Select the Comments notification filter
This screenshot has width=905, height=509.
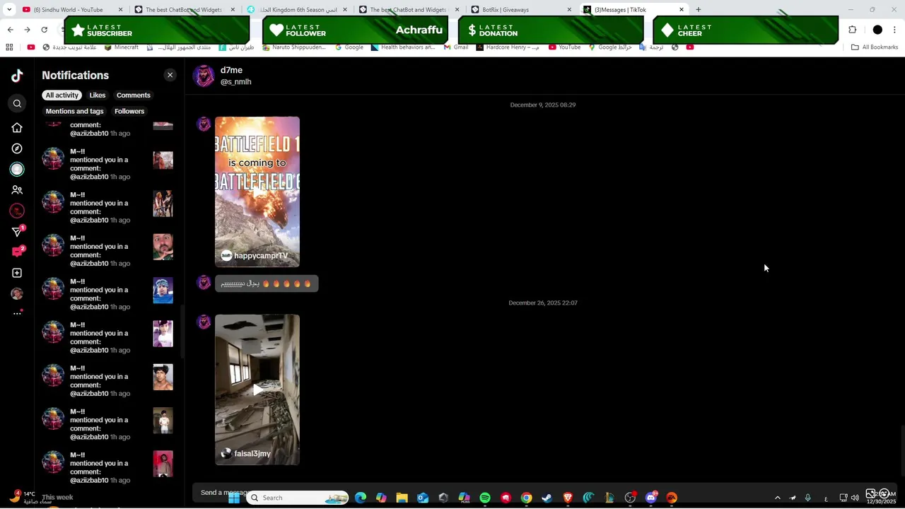click(134, 95)
